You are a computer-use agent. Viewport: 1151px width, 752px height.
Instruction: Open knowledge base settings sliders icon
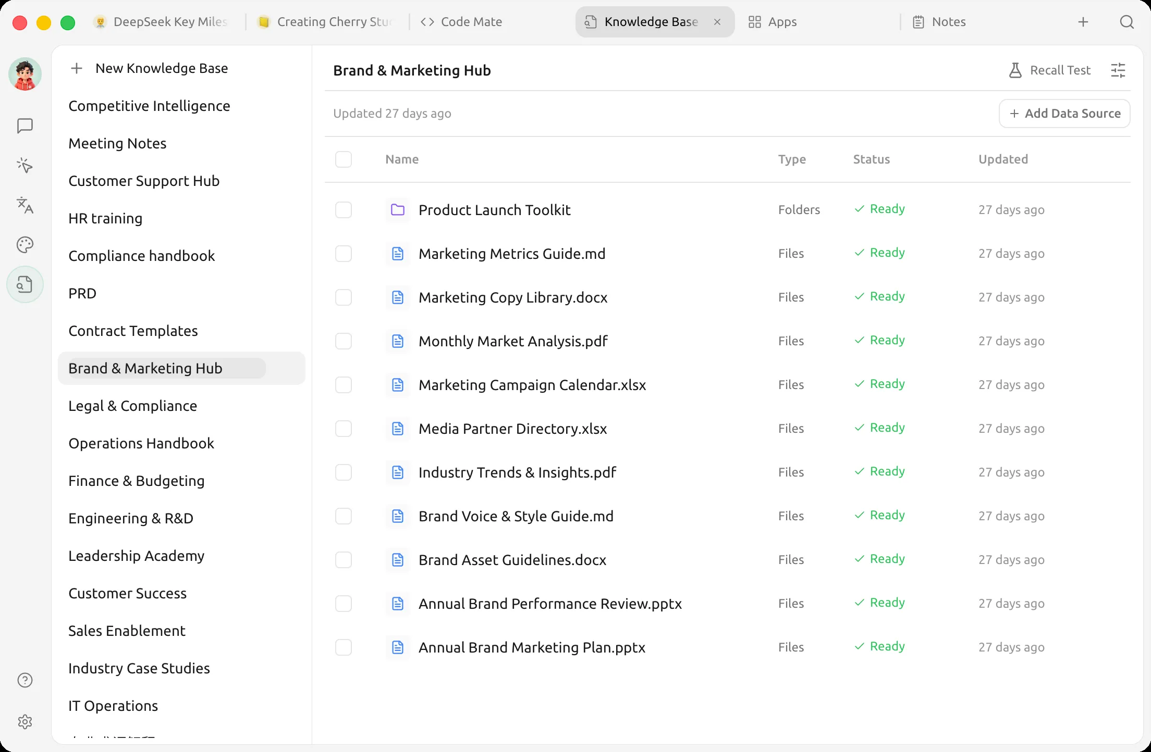[1118, 70]
